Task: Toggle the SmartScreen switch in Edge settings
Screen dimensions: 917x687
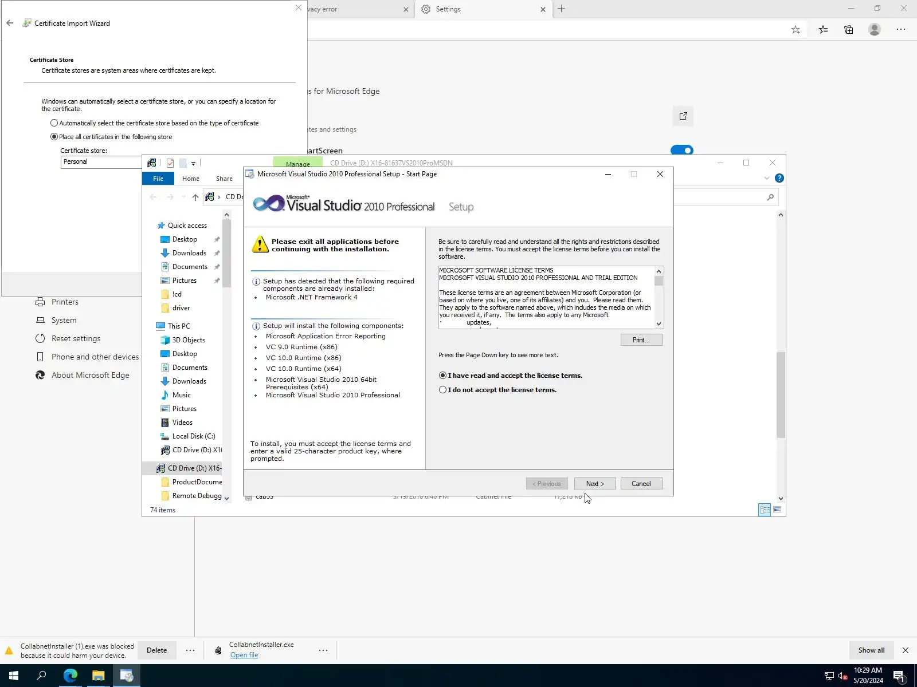Action: (682, 151)
